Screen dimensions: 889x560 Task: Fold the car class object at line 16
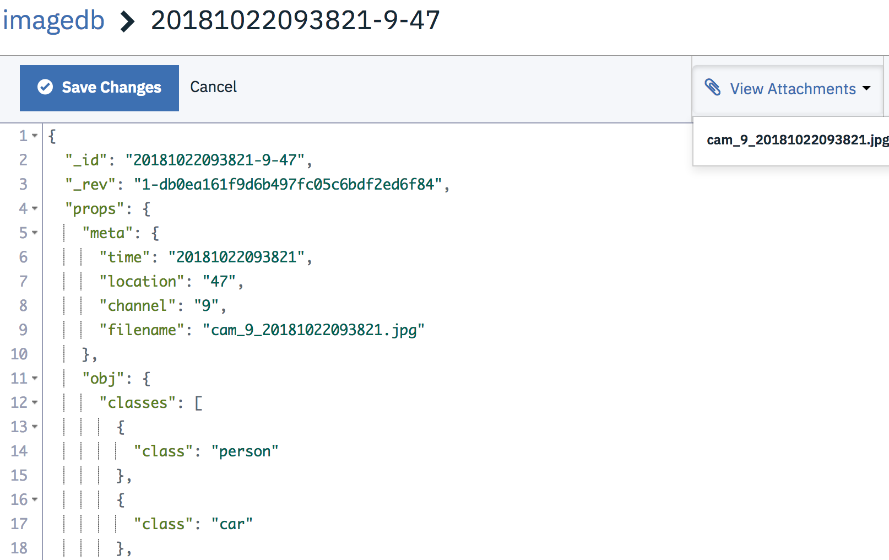pyautogui.click(x=35, y=499)
